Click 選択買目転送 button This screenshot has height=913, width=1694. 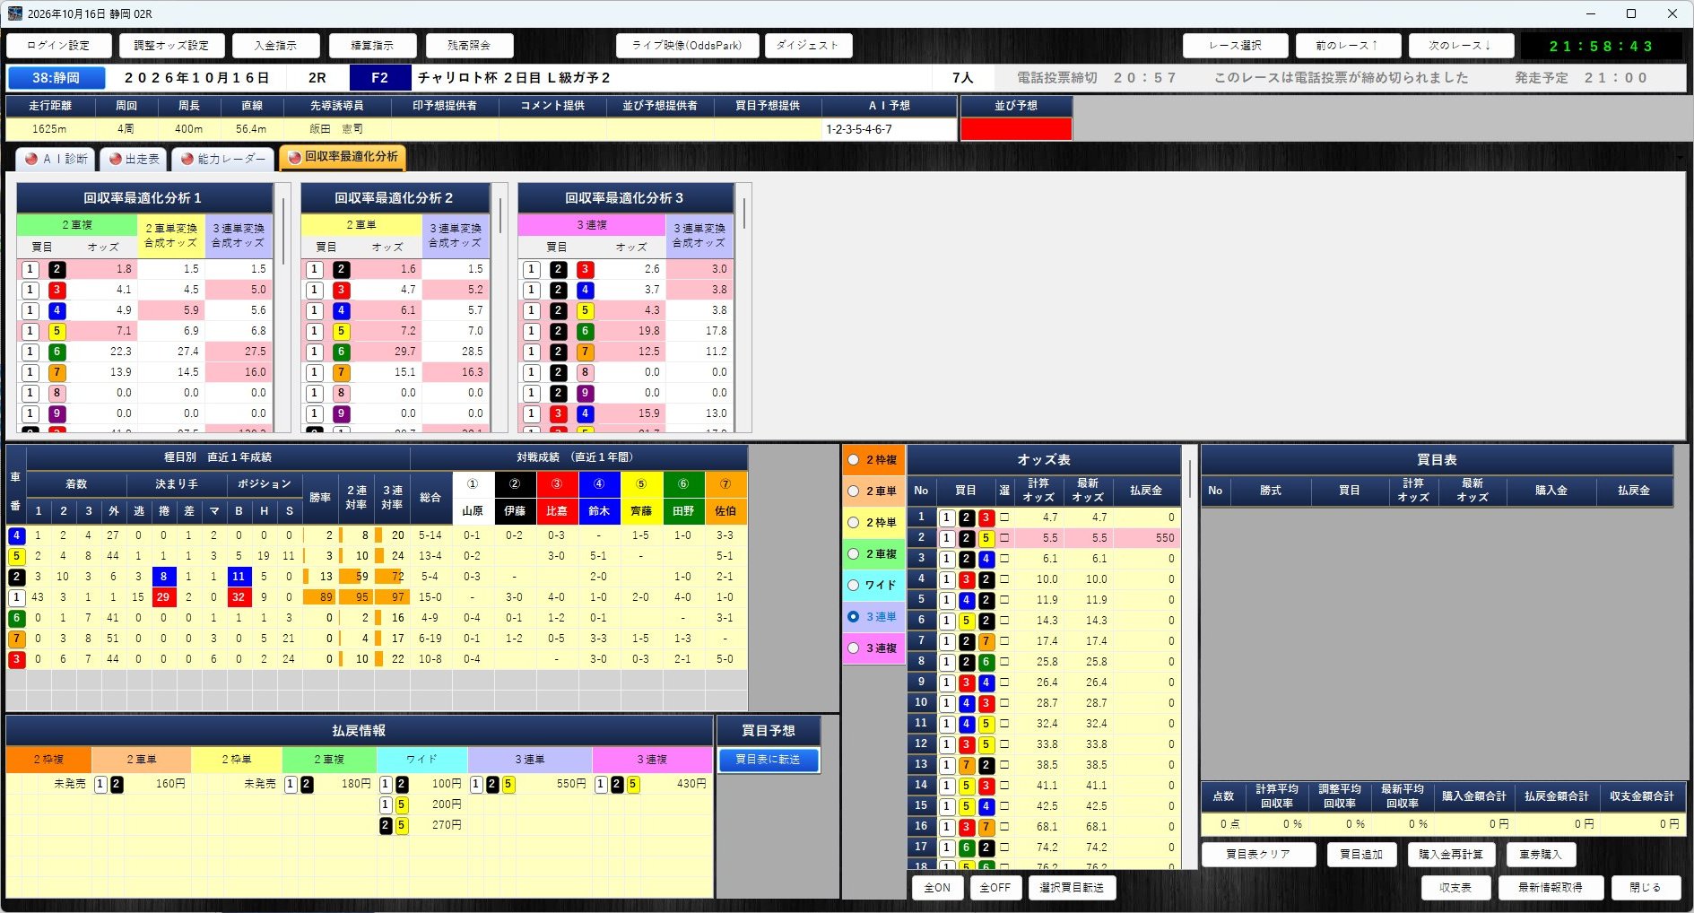[1073, 888]
